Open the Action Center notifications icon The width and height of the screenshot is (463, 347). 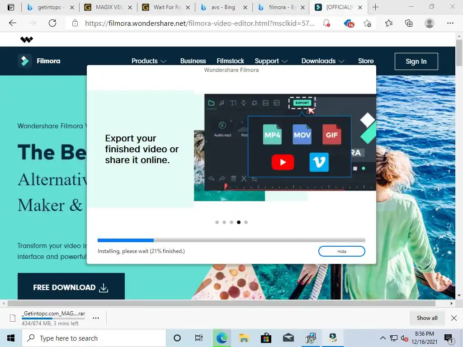449,338
